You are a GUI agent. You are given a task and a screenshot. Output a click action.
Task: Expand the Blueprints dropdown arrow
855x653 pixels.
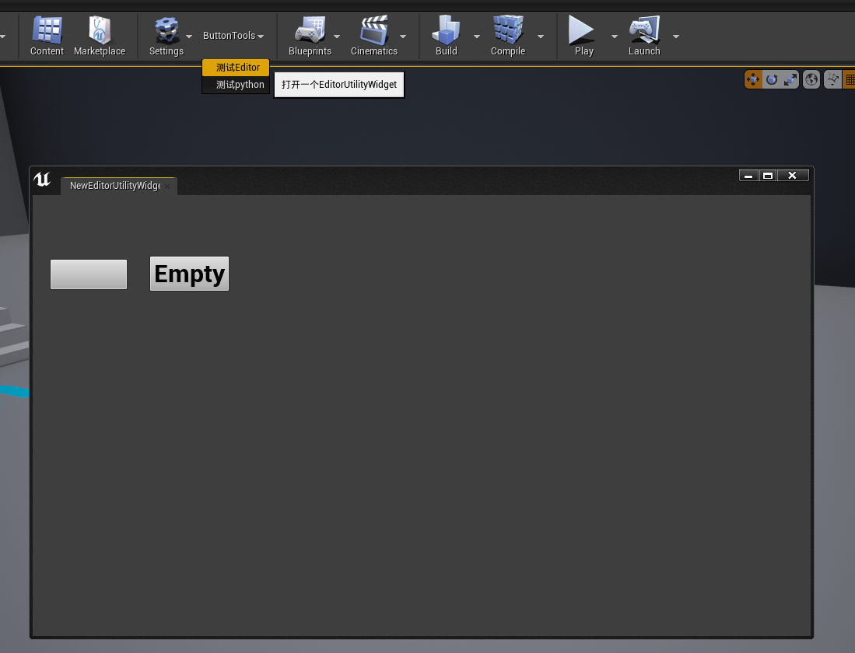pyautogui.click(x=337, y=37)
